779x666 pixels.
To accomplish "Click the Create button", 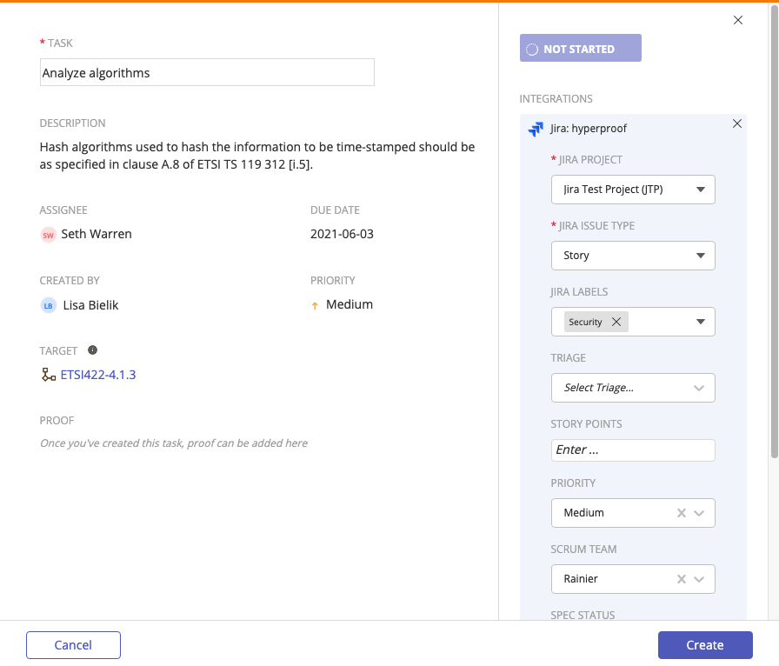I will click(x=705, y=645).
